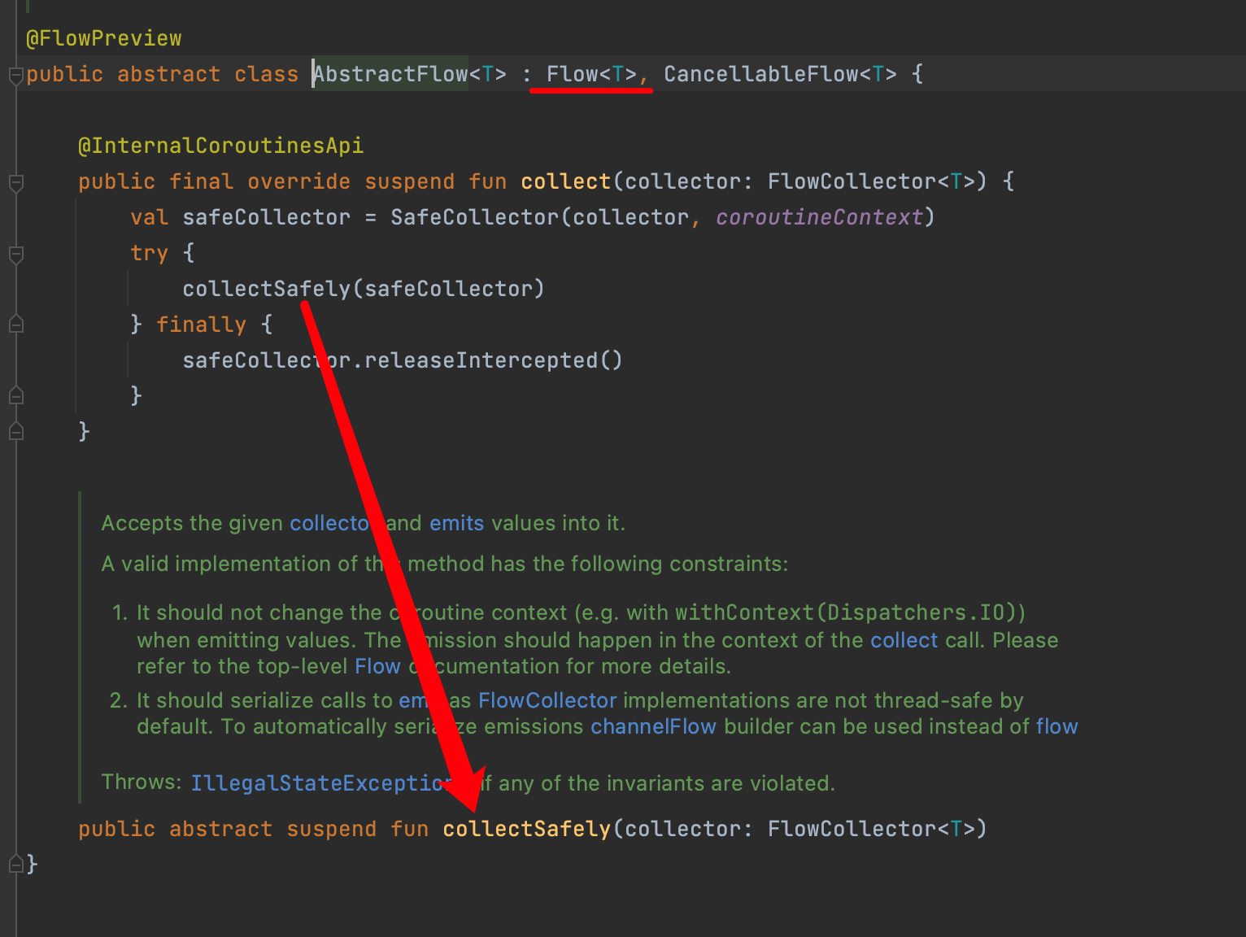
Task: Open the 'FlowCollector' documentation link
Action: click(547, 700)
